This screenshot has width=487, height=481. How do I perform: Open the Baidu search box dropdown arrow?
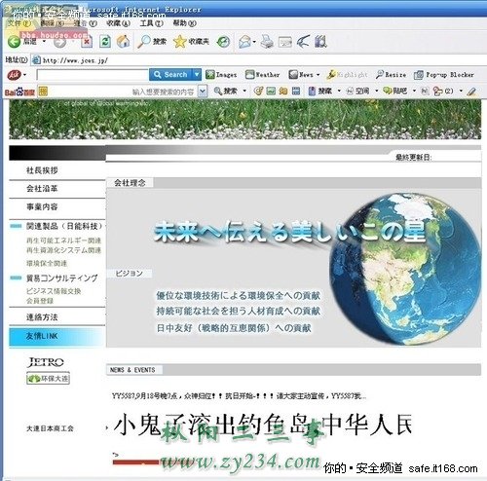pyautogui.click(x=203, y=92)
